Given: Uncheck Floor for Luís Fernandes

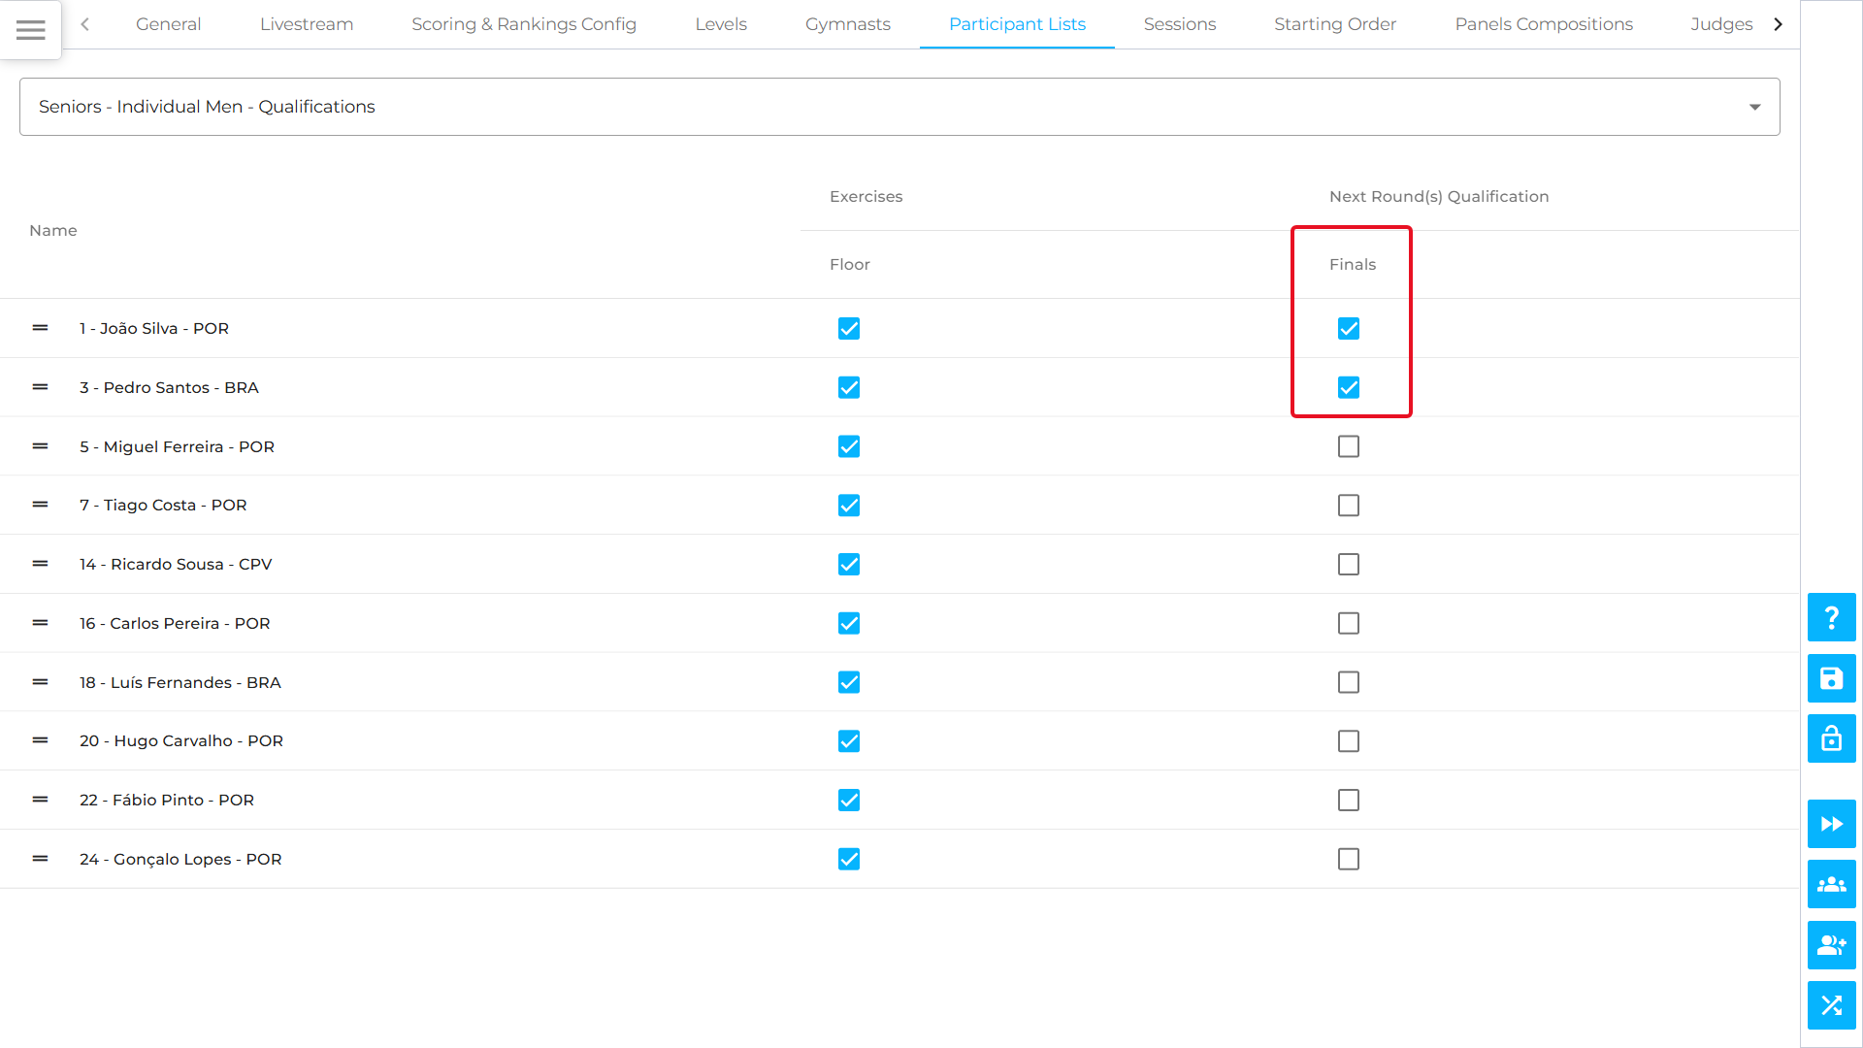Looking at the screenshot, I should pyautogui.click(x=849, y=682).
